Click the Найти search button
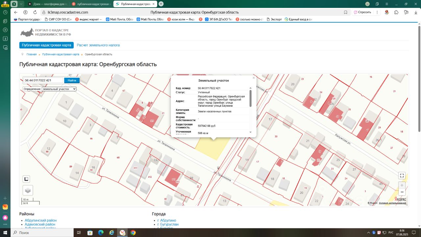The image size is (421, 237). 72,80
